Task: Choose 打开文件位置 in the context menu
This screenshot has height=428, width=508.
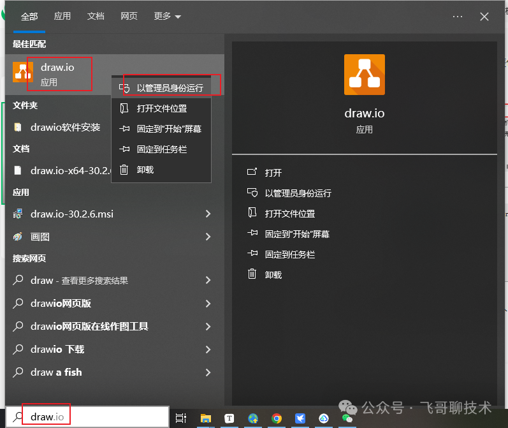Action: click(x=161, y=108)
